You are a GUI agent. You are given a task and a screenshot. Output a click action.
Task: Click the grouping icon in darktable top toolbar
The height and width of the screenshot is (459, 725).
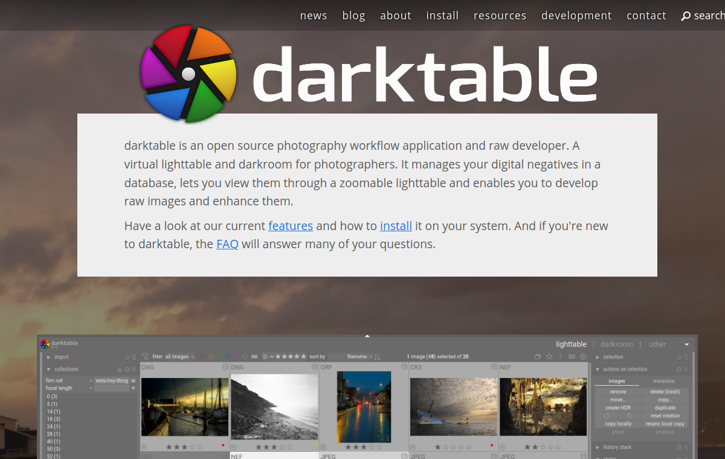coord(538,357)
